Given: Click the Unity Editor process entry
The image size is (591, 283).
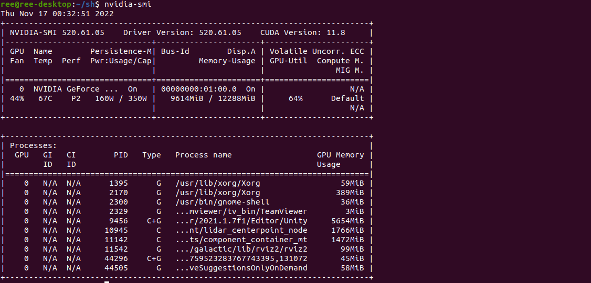Looking at the screenshot, I should (x=241, y=221).
